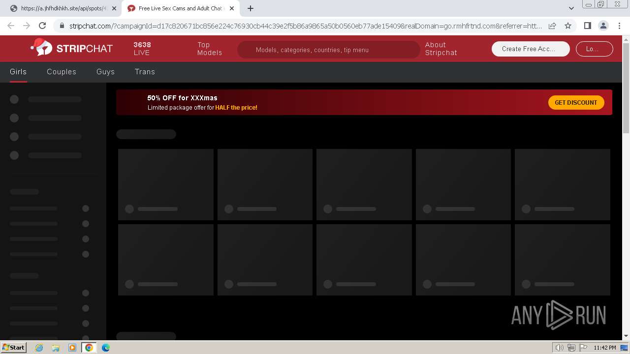
Task: Open the Windows Start menu
Action: coord(13,347)
